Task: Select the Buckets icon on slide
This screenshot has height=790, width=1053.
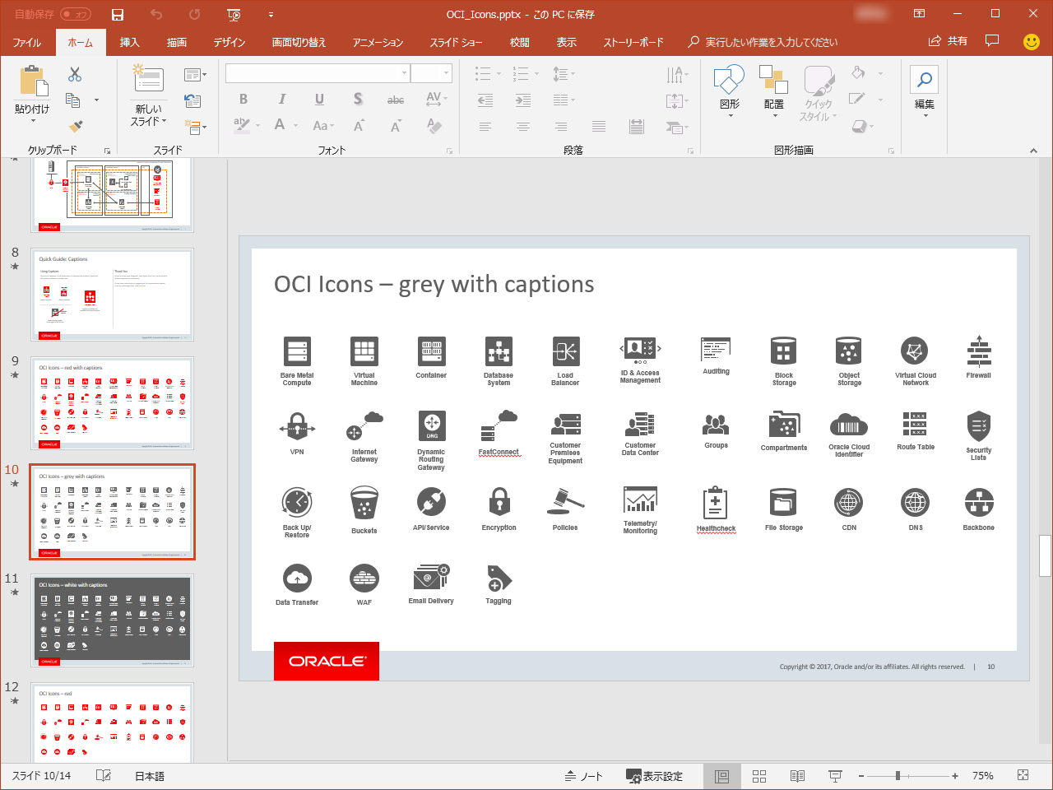Action: 364,504
